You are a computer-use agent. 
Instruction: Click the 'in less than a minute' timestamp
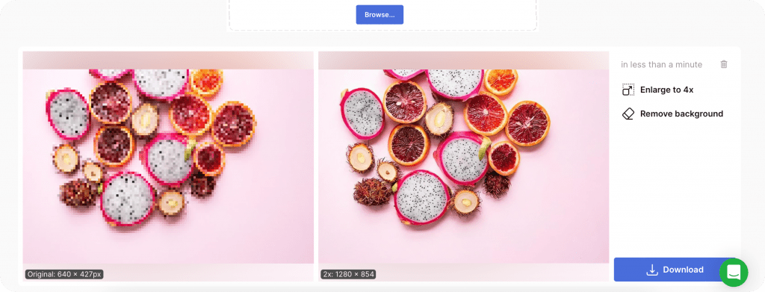[x=662, y=64]
